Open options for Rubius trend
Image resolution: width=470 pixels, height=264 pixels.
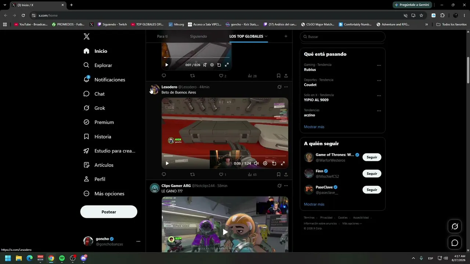tap(379, 65)
